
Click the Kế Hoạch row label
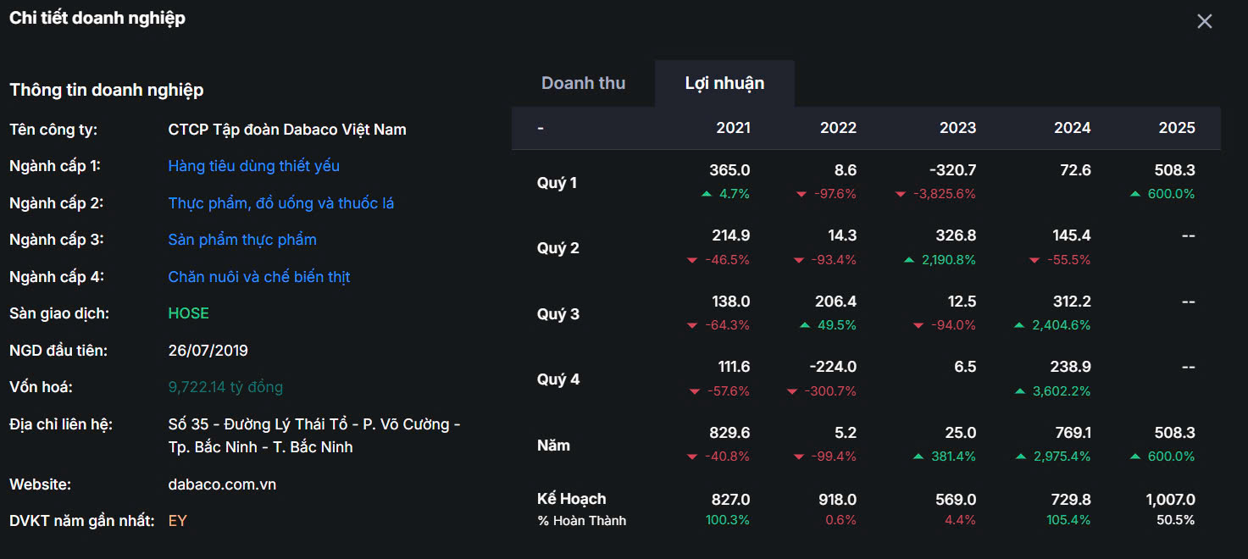click(x=571, y=499)
